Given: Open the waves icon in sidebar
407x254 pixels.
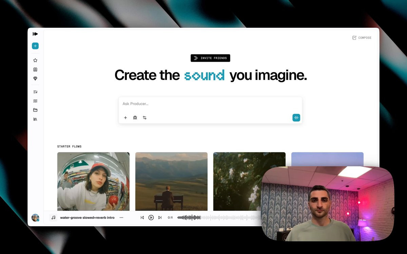Looking at the screenshot, I should click(x=35, y=101).
